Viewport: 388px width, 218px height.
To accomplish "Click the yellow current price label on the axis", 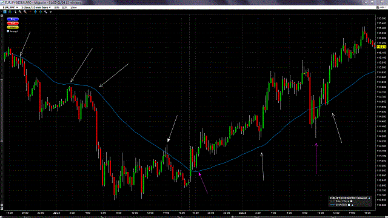I will coord(381,47).
